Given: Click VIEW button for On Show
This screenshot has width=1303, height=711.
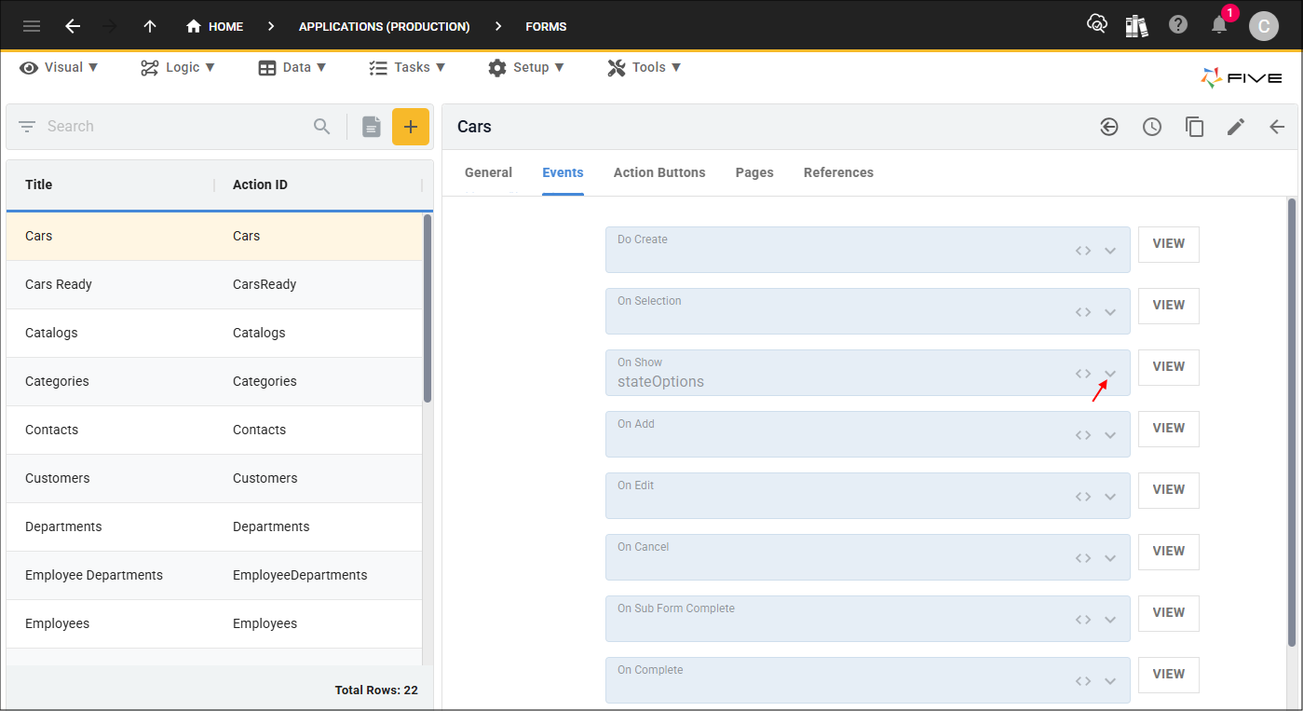Looking at the screenshot, I should (1169, 367).
